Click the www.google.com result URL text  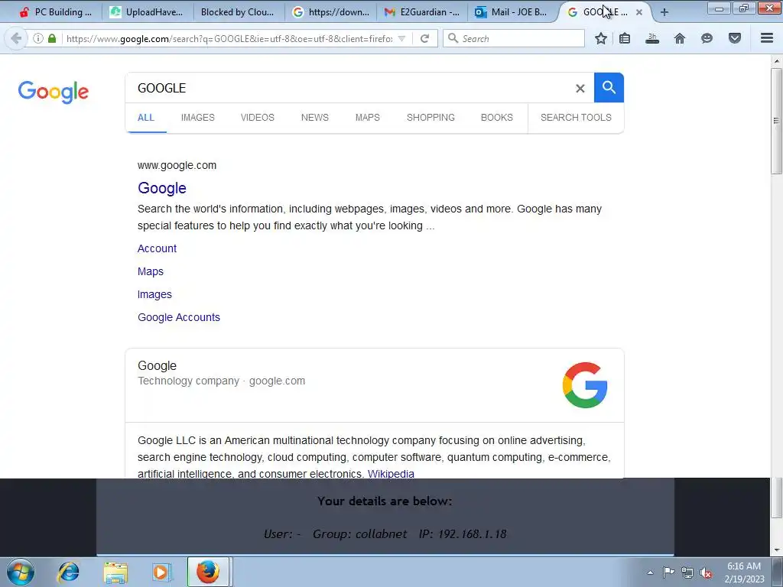(x=177, y=165)
